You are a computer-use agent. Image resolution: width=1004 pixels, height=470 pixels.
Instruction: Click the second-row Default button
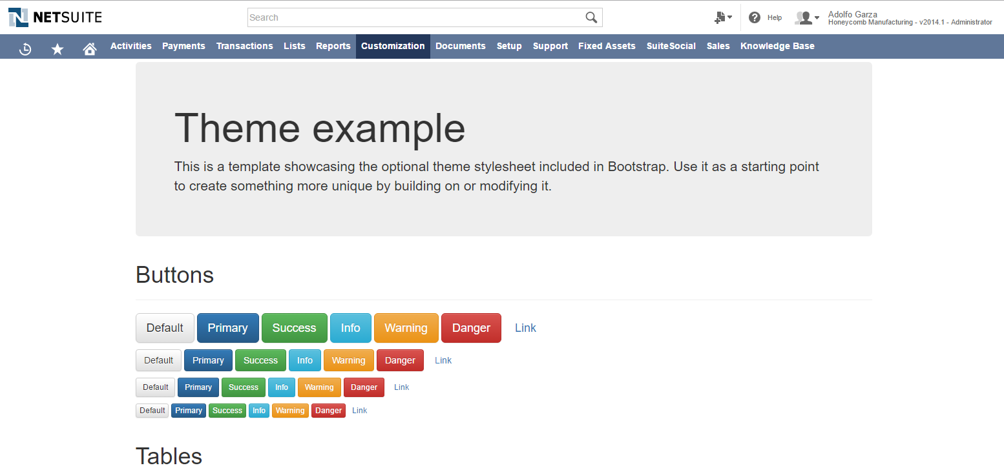pyautogui.click(x=158, y=360)
